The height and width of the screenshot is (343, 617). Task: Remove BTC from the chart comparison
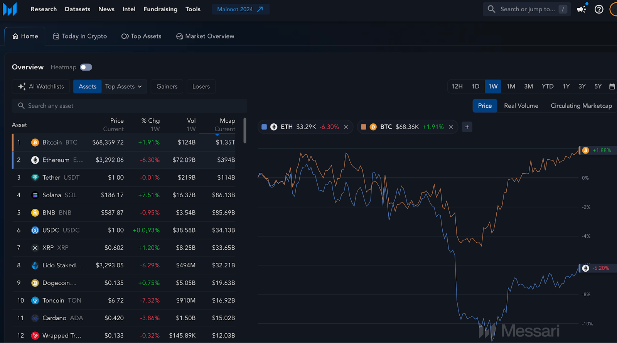click(x=451, y=127)
